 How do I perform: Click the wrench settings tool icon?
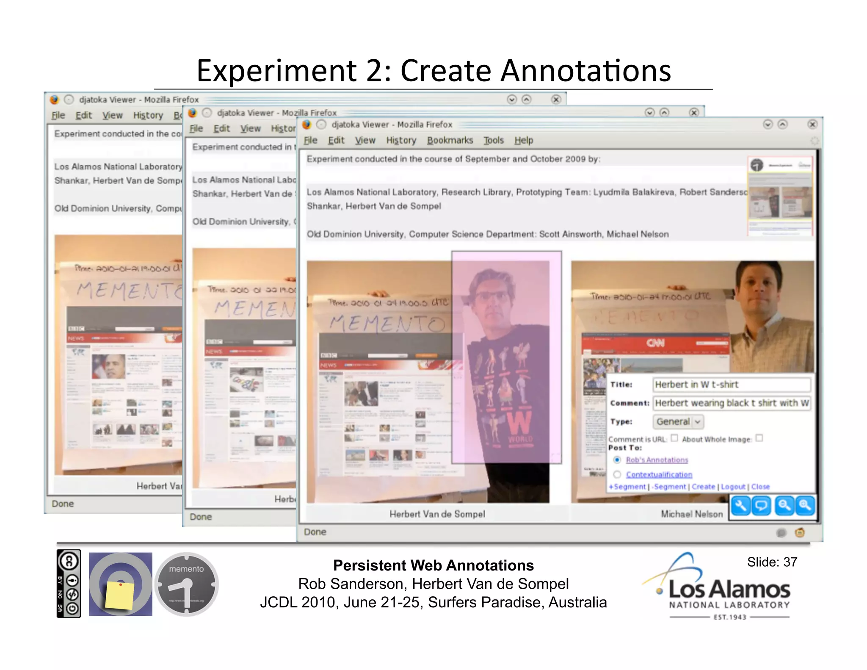pyautogui.click(x=741, y=506)
